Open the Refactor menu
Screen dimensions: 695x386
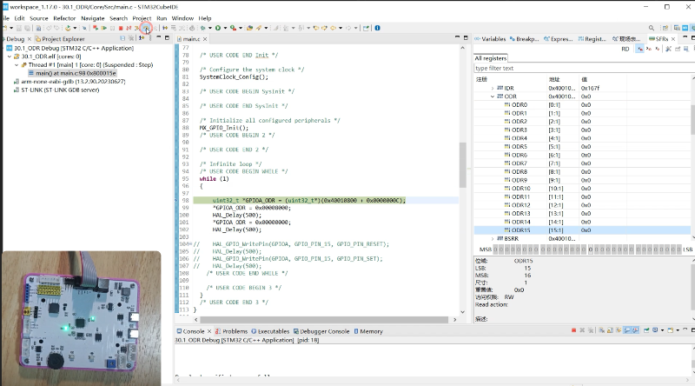pyautogui.click(x=64, y=17)
